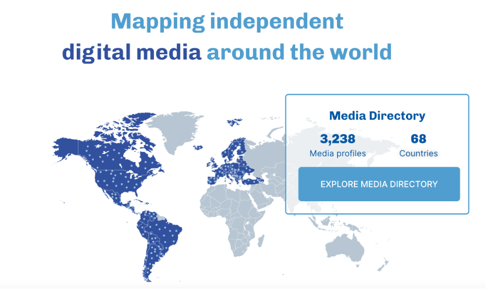Image resolution: width=486 pixels, height=289 pixels.
Task: Click the 3,238 media profiles count
Action: tap(338, 139)
